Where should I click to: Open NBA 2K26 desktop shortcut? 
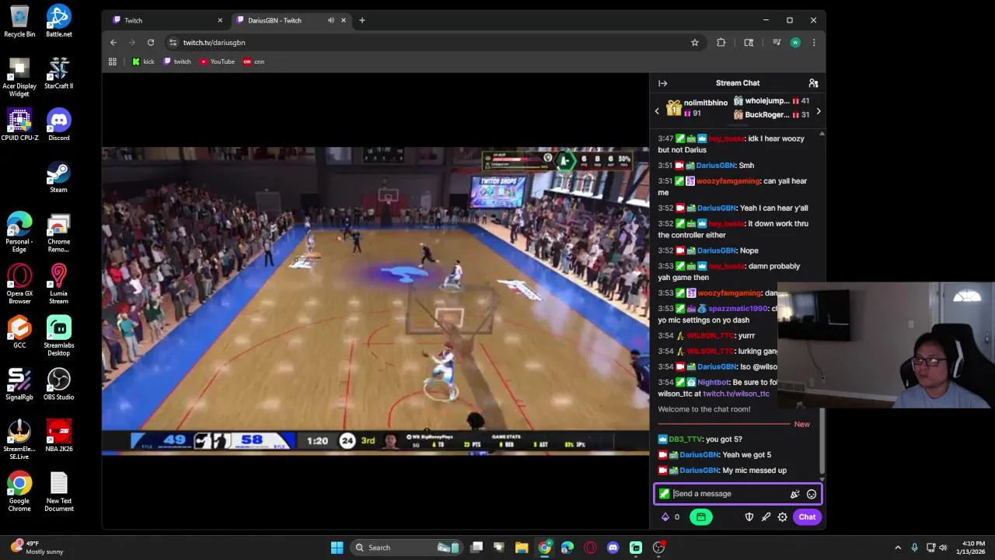tap(59, 436)
